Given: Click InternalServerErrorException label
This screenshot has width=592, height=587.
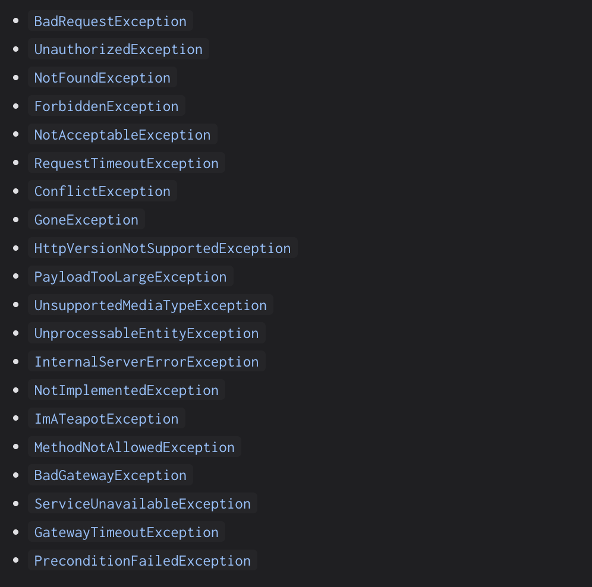Looking at the screenshot, I should point(146,362).
